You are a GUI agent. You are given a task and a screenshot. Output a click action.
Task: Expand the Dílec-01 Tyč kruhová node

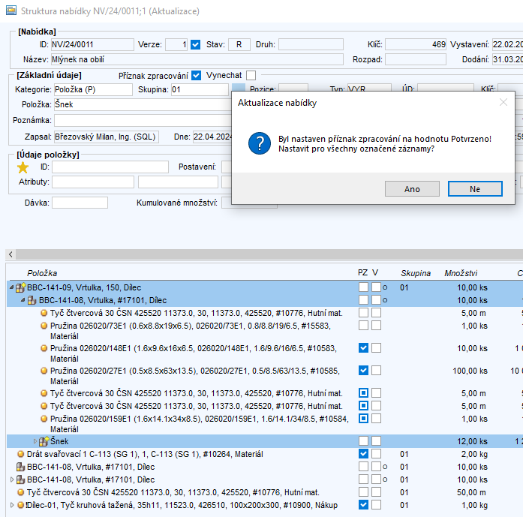tap(11, 505)
